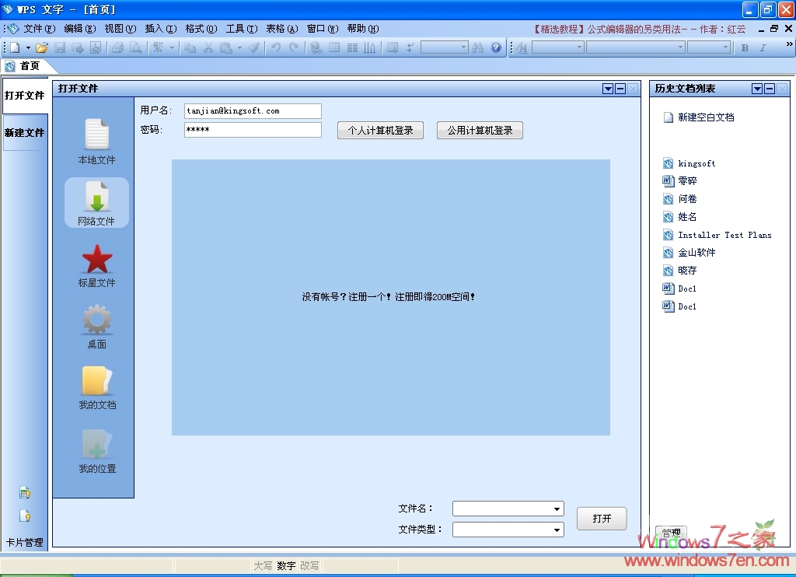796x577 pixels.
Task: Click the 管理 button in history panel
Action: (x=671, y=533)
